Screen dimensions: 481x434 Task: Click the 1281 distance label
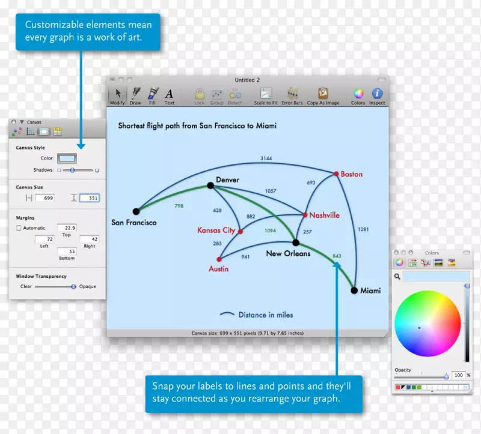tap(363, 229)
